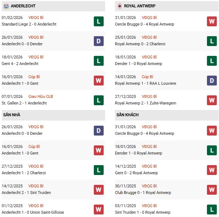This screenshot has width=219, height=217.
Task: Open the Giao Hữu CLB competition link
Action: (41, 96)
